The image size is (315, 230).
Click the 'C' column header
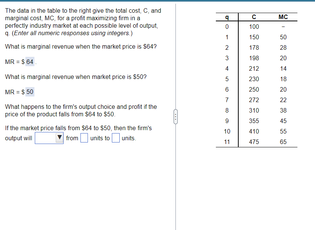click(x=254, y=16)
